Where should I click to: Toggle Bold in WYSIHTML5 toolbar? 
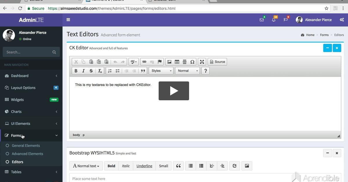pos(111,166)
